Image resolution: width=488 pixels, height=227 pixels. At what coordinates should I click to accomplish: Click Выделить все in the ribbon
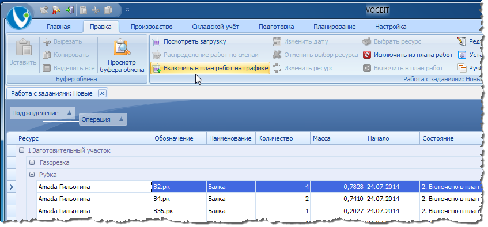(x=69, y=68)
